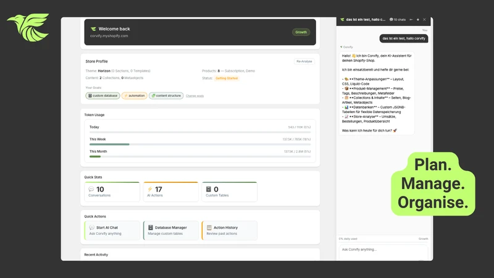The width and height of the screenshot is (494, 278).
Task: Click the Corvify sender label above the reply
Action: [x=348, y=47]
